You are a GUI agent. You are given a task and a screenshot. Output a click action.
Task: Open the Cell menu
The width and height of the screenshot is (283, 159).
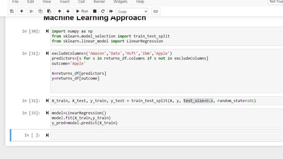tap(81, 2)
